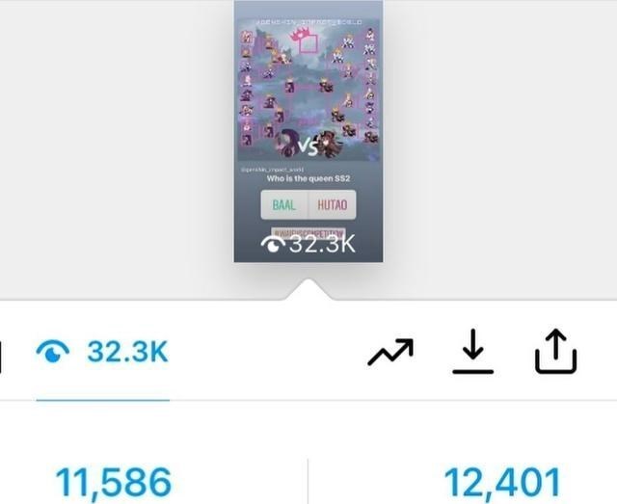Screen dimensions: 617x504
Task: Tap the white 32.3K view count on thumbnail
Action: [322, 244]
